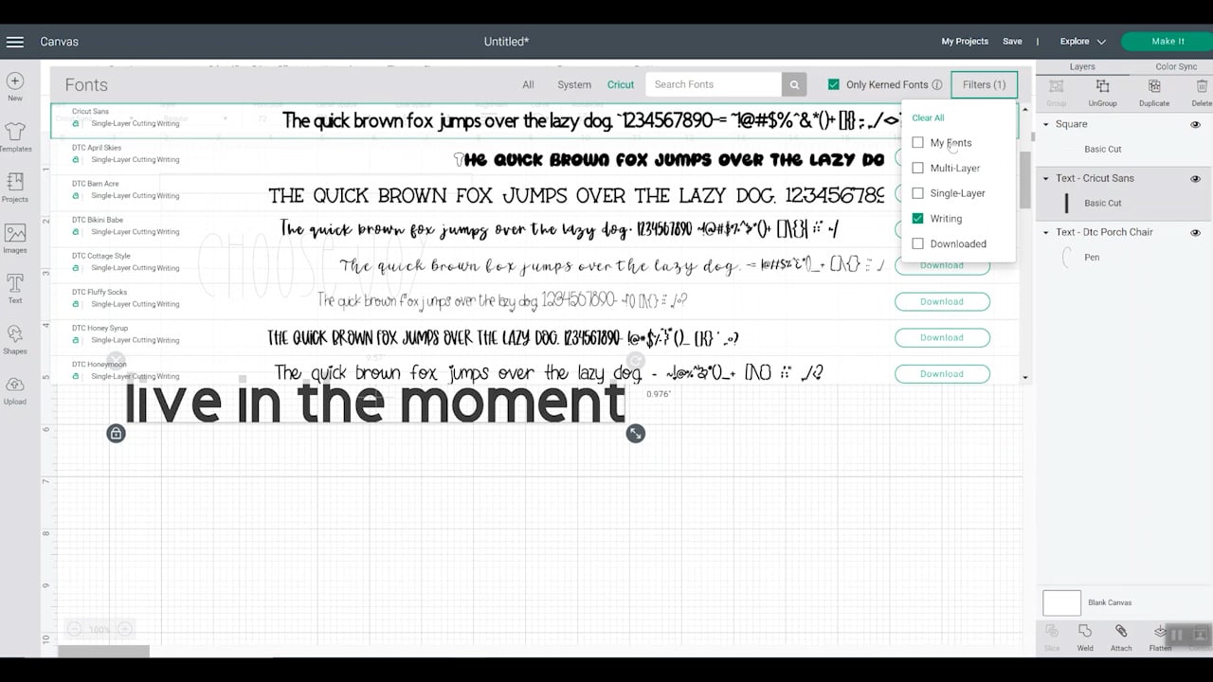This screenshot has width=1213, height=682.
Task: Click Save in the header
Action: point(1012,42)
